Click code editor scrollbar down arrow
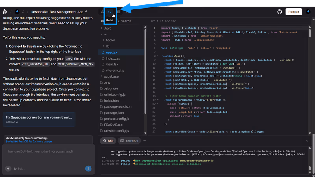 tap(309, 133)
